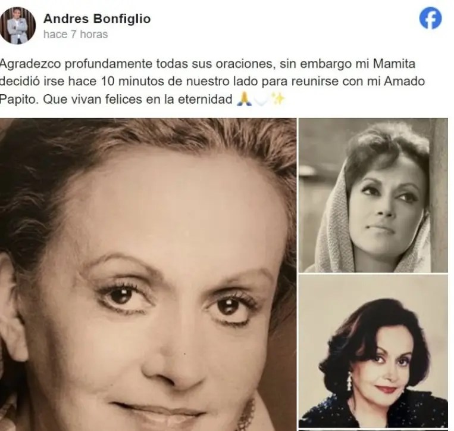The height and width of the screenshot is (431, 454).
Task: Click Andres Bonfiglio's round profile picture
Action: tap(18, 26)
